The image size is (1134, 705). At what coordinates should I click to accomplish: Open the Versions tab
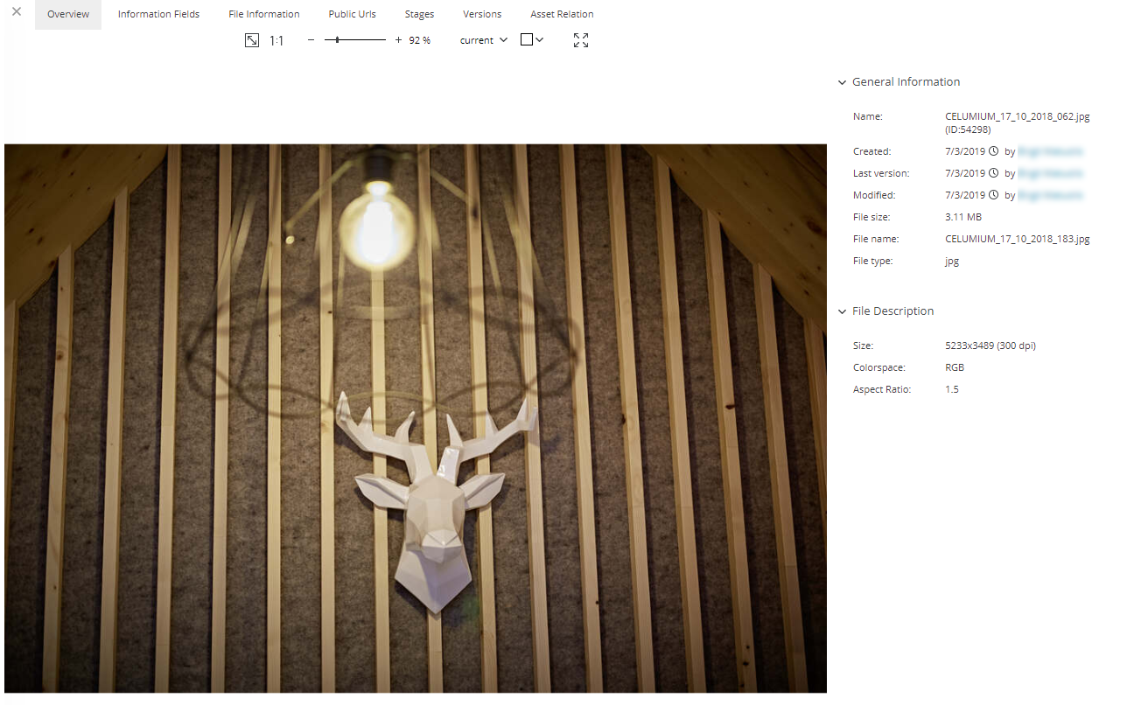coord(482,15)
